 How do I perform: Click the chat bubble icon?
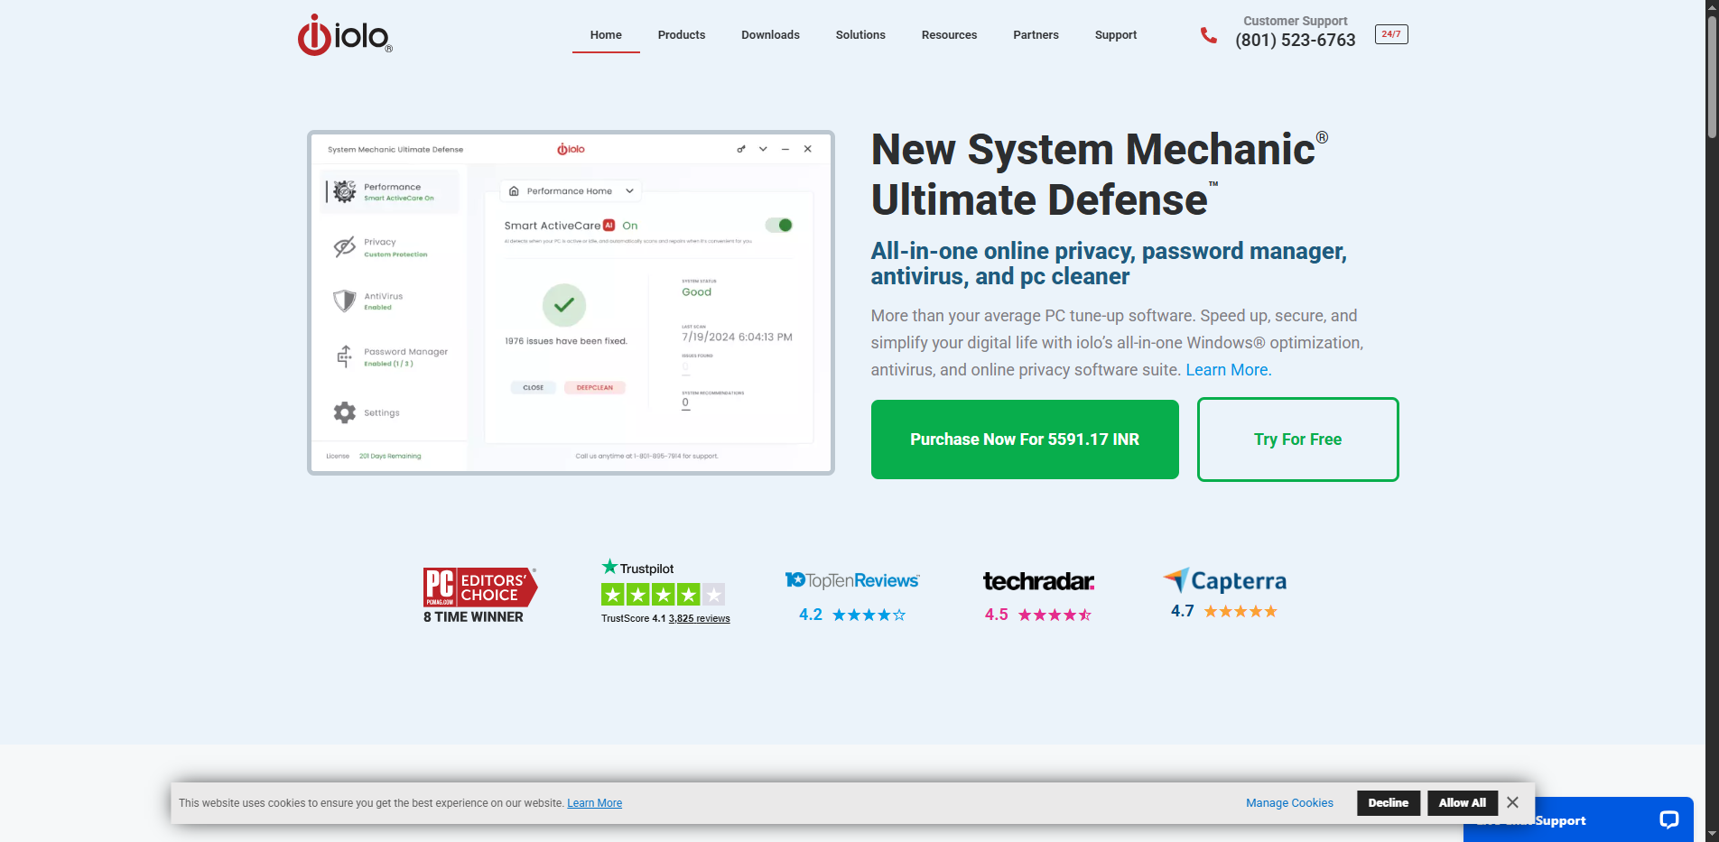point(1668,819)
